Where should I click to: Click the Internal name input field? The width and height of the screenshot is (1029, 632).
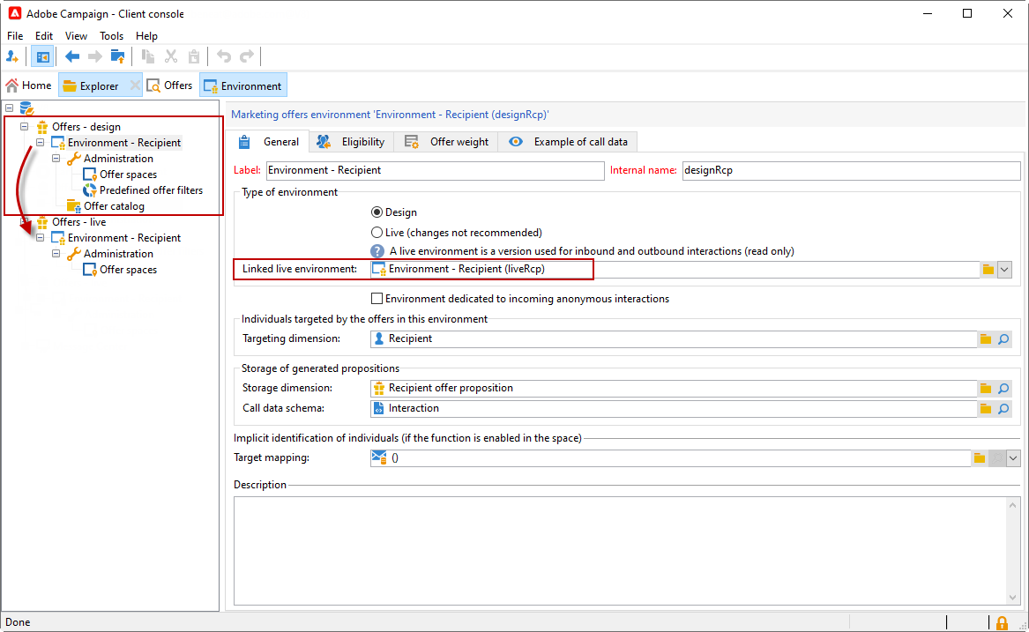pos(851,171)
